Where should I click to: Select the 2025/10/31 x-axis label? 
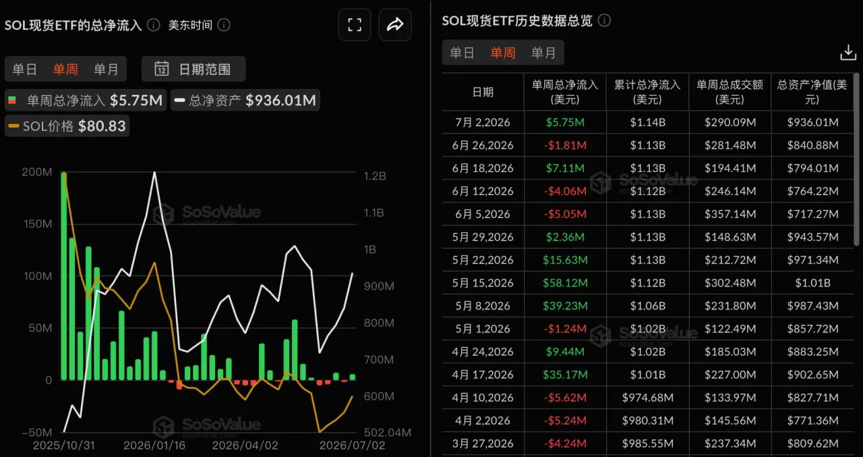[63, 446]
